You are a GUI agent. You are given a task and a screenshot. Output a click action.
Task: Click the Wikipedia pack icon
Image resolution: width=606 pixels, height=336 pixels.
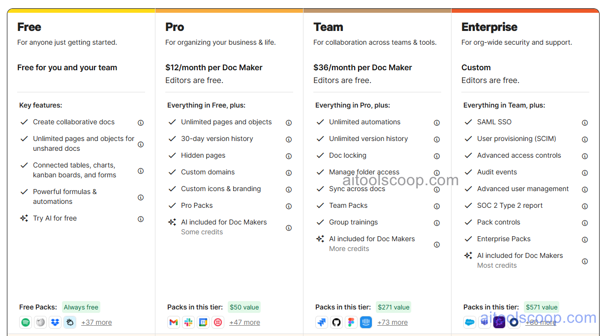pos(40,322)
